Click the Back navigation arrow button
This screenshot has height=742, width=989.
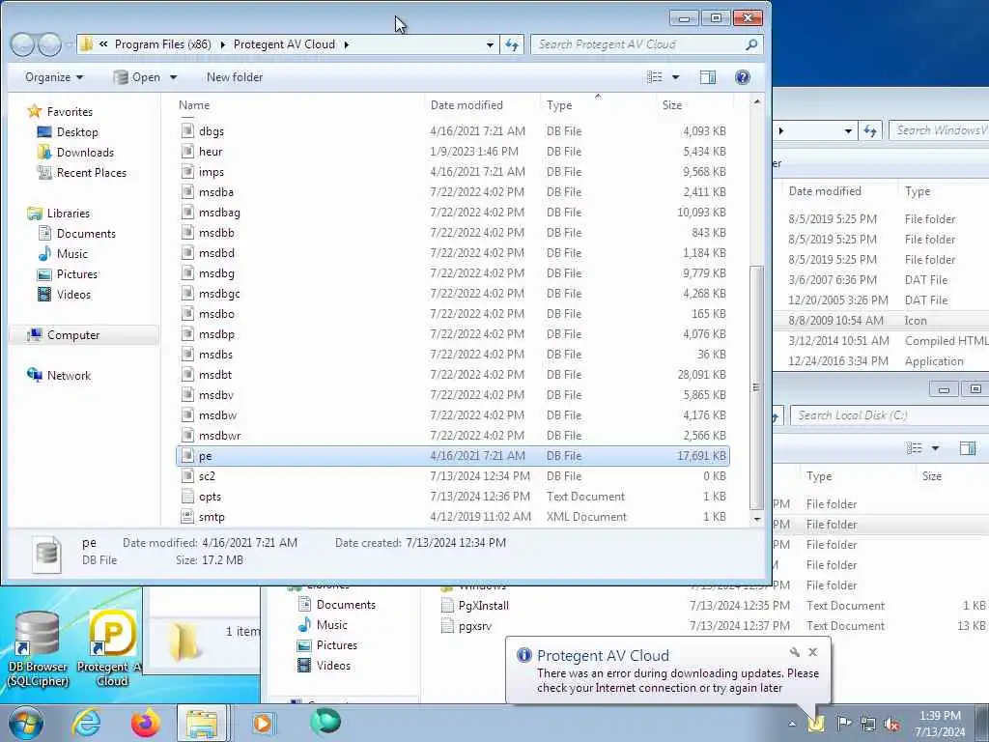(x=23, y=44)
